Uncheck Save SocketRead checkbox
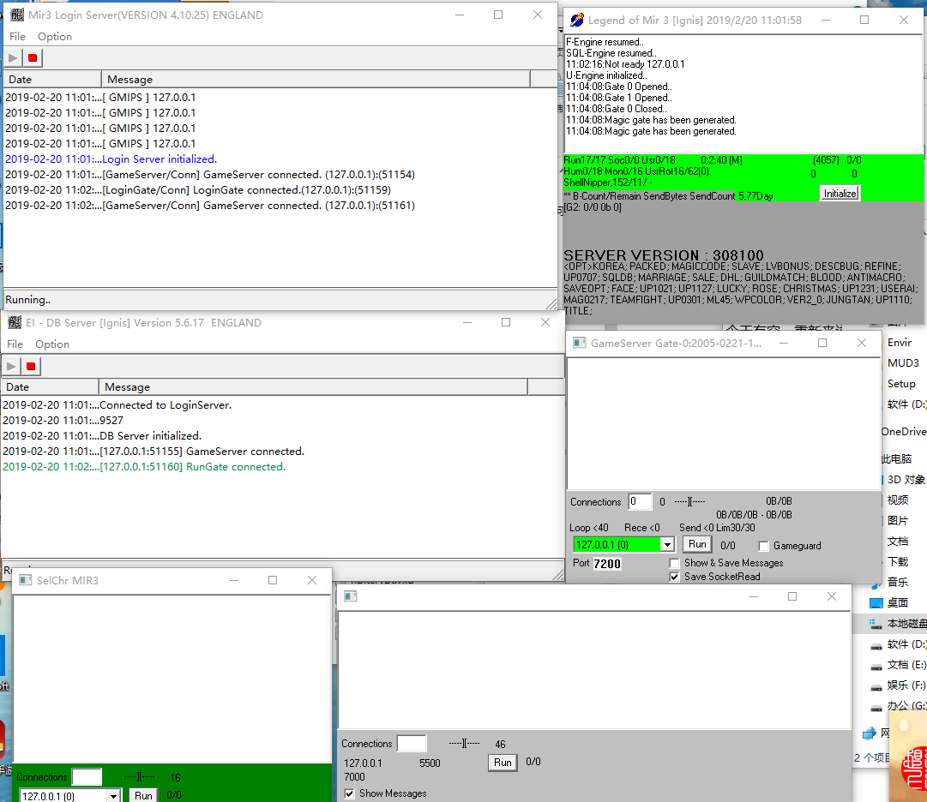 (x=675, y=577)
